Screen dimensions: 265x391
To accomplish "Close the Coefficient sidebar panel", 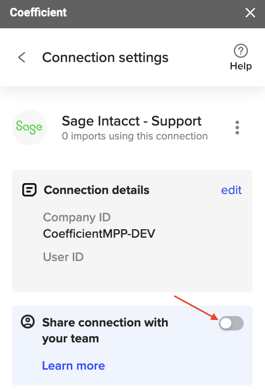I will pos(250,12).
